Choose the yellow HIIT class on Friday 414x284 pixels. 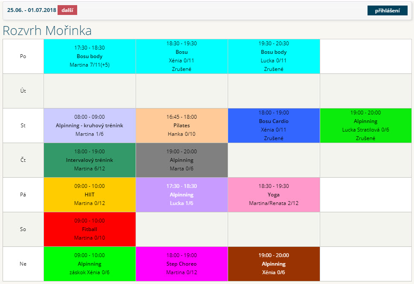[x=90, y=195]
